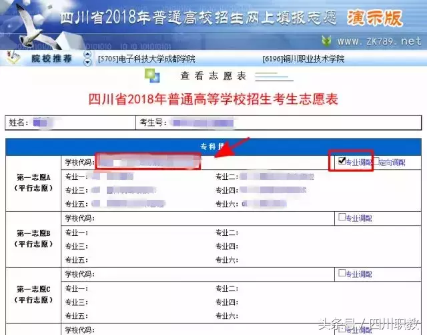Screen dimensions: 427x335
Task: Click the green leaf logo near www.zk789.net
Action: pyautogui.click(x=326, y=41)
